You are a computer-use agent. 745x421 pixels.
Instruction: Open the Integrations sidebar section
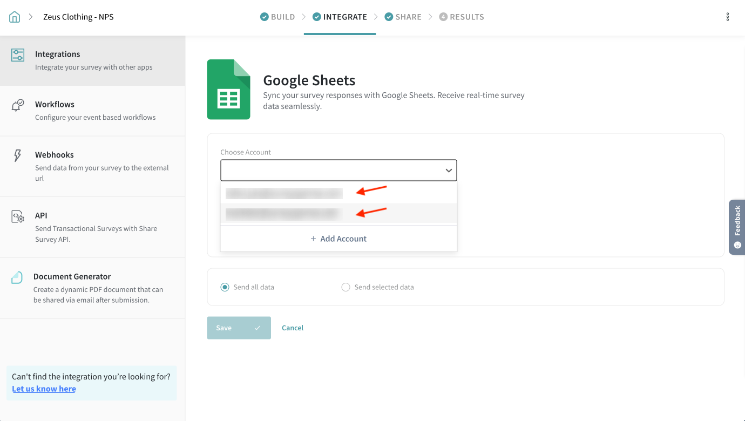tap(92, 60)
